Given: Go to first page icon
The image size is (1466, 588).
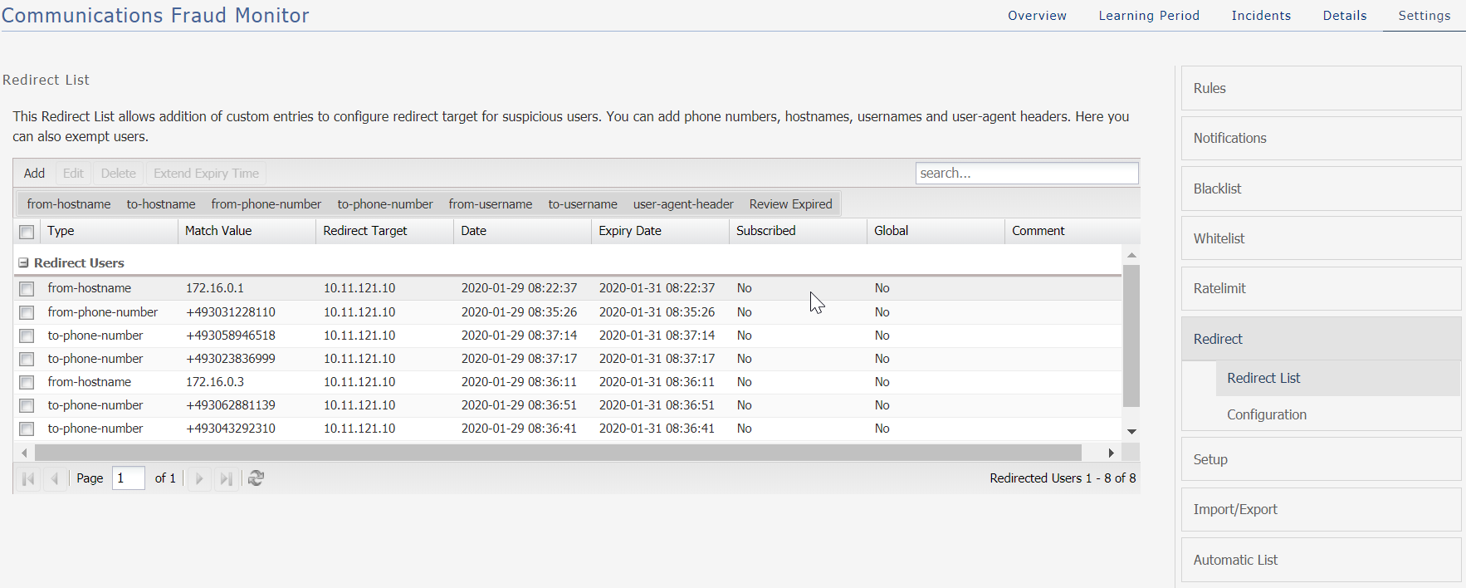Looking at the screenshot, I should coord(28,478).
